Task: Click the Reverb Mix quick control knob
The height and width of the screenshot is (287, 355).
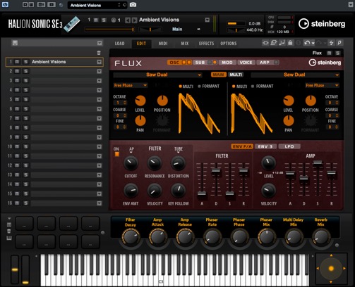Action: tap(320, 237)
